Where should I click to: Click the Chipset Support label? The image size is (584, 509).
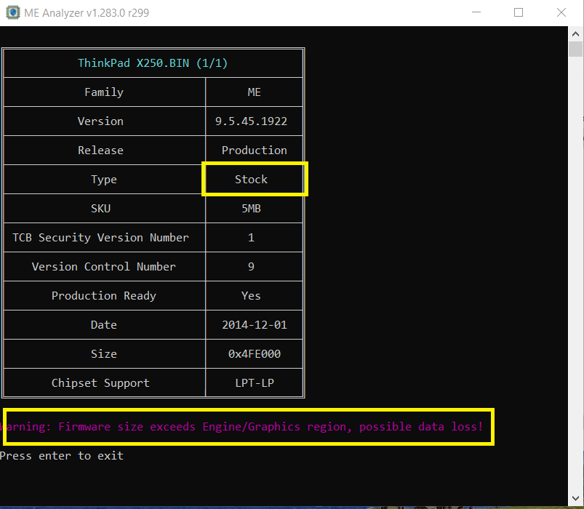pos(100,382)
